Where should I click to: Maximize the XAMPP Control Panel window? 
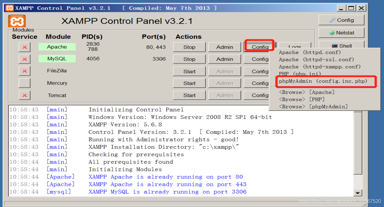pos(351,8)
